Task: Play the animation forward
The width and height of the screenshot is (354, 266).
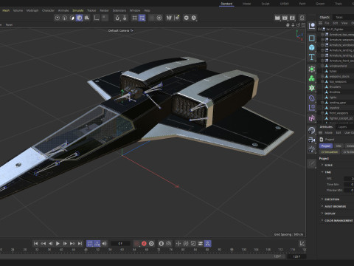Action: pyautogui.click(x=58, y=243)
